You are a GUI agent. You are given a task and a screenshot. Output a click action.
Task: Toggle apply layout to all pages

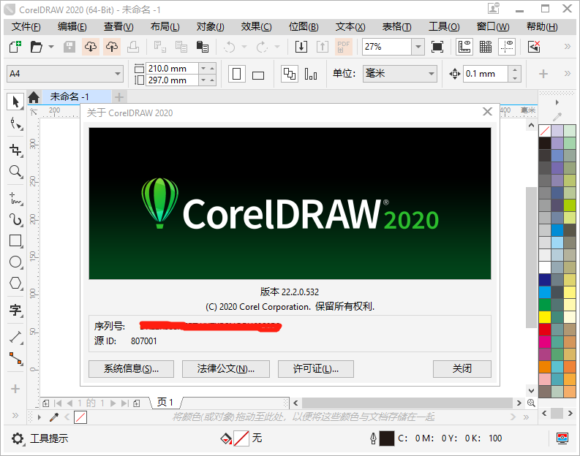[x=289, y=74]
